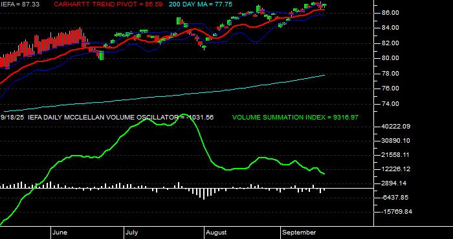Click the 74.00 price axis label
The width and height of the screenshot is (453, 239).
(x=391, y=104)
